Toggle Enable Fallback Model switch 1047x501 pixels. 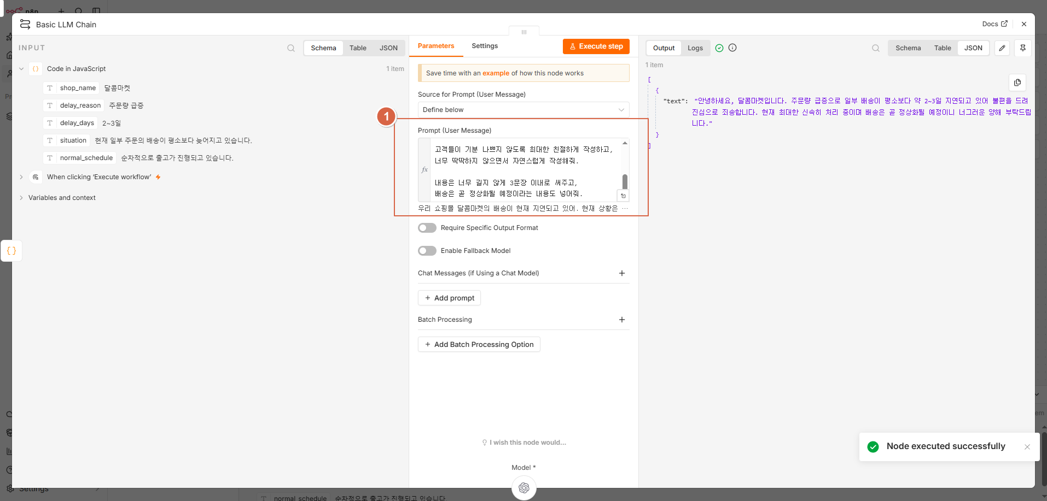coord(427,251)
